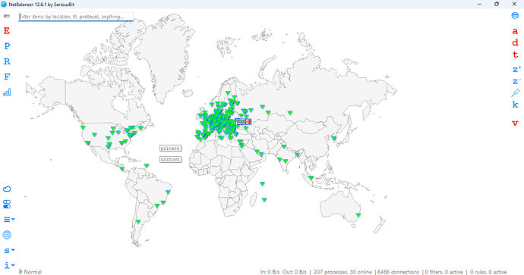Expand the s dropdown in sidebar
Image resolution: width=524 pixels, height=275 pixels.
tap(9, 250)
